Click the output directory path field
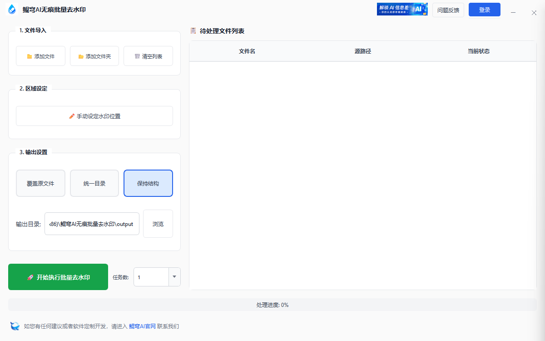The height and width of the screenshot is (341, 545). pos(92,223)
